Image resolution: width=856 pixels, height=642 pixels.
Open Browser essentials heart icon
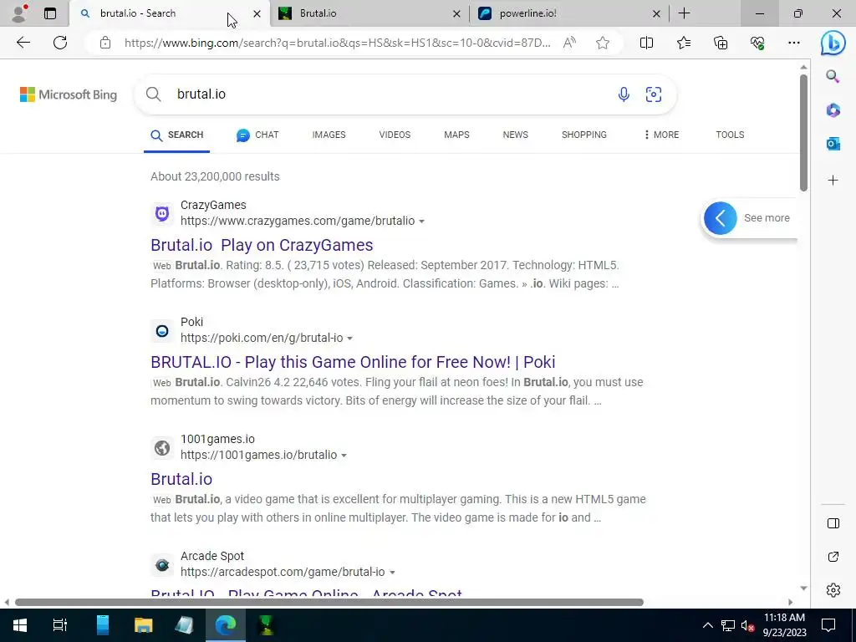point(757,43)
